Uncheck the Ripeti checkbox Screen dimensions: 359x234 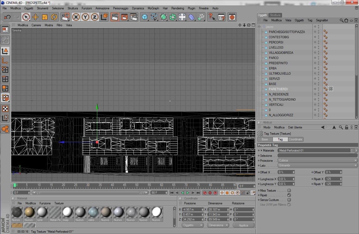click(289, 195)
